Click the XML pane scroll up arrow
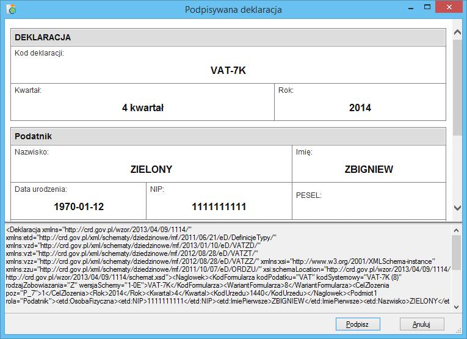Image resolution: width=467 pixels, height=339 pixels. [x=456, y=230]
